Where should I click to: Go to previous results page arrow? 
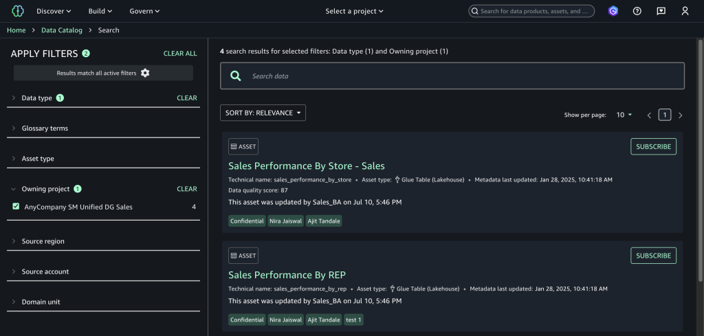[x=649, y=115]
